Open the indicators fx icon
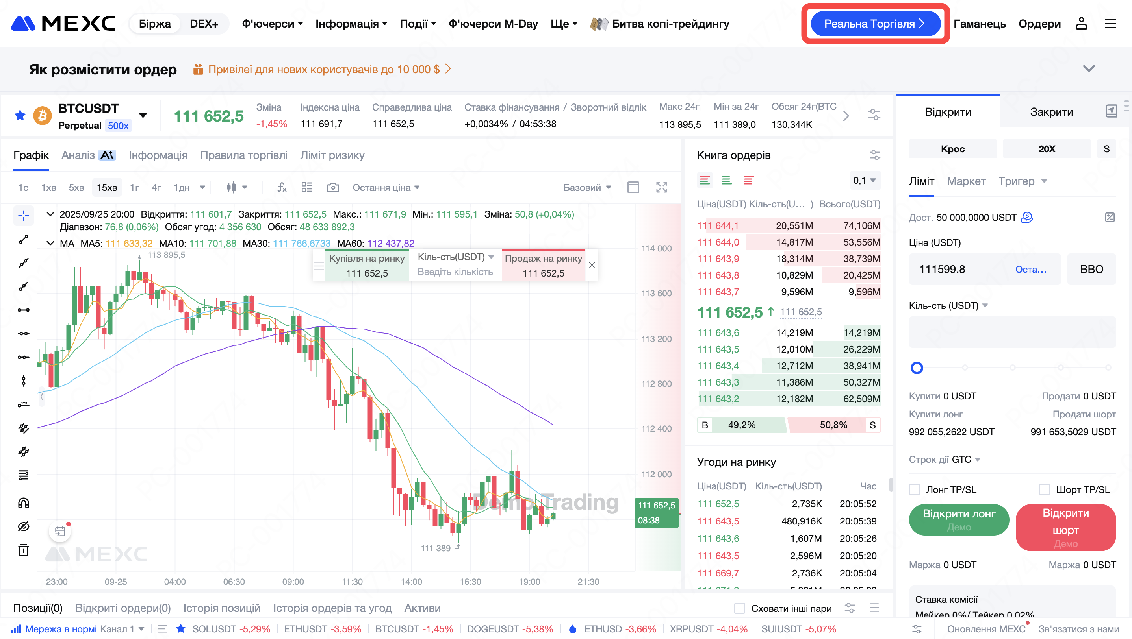The height and width of the screenshot is (639, 1132). (x=282, y=187)
